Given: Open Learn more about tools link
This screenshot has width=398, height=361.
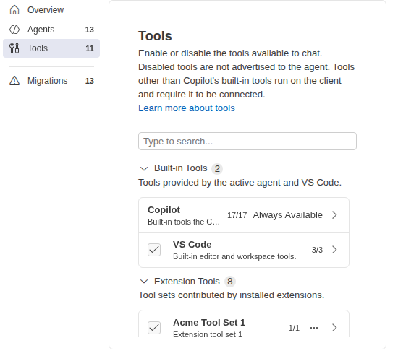Looking at the screenshot, I should click(187, 108).
